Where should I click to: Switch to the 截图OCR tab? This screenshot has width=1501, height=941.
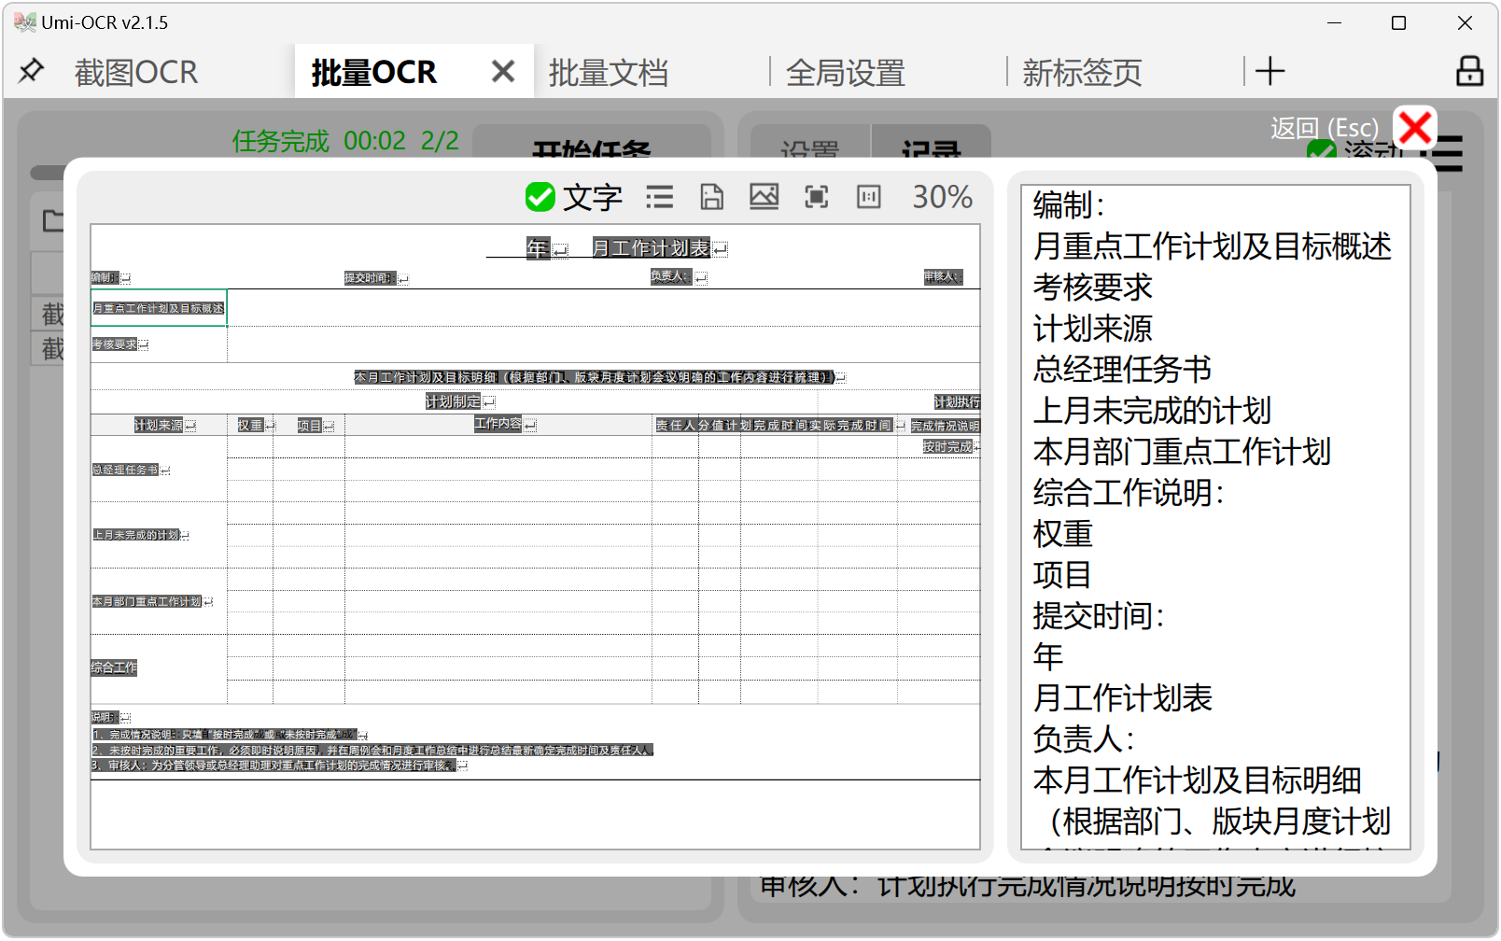pyautogui.click(x=136, y=72)
